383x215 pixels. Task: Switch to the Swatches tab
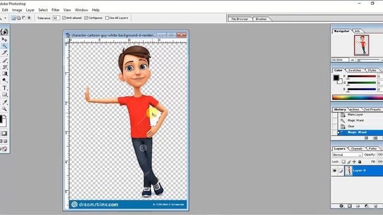(355, 70)
